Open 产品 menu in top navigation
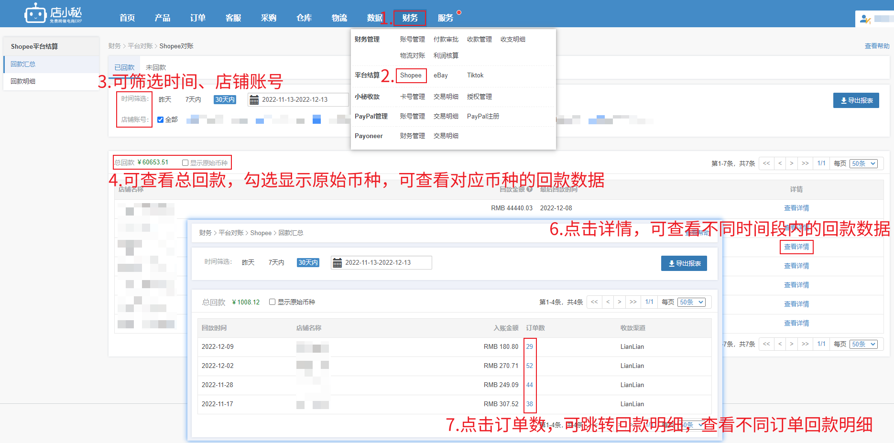 pyautogui.click(x=163, y=18)
